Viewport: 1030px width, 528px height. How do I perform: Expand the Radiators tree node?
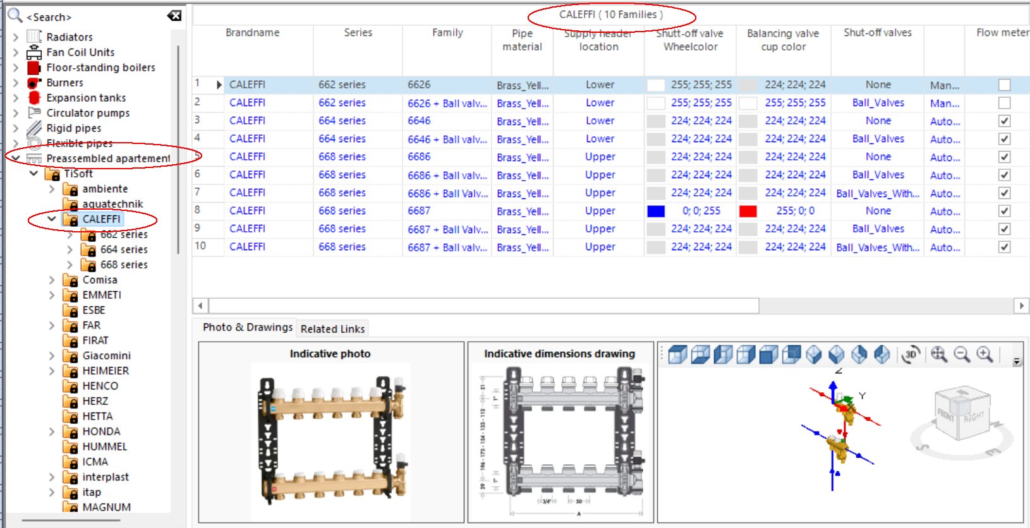point(16,37)
